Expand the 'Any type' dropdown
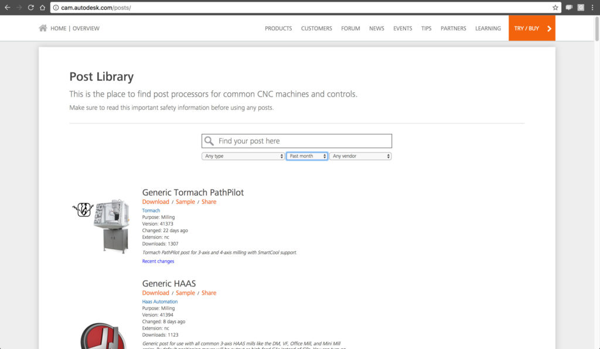 [x=243, y=156]
